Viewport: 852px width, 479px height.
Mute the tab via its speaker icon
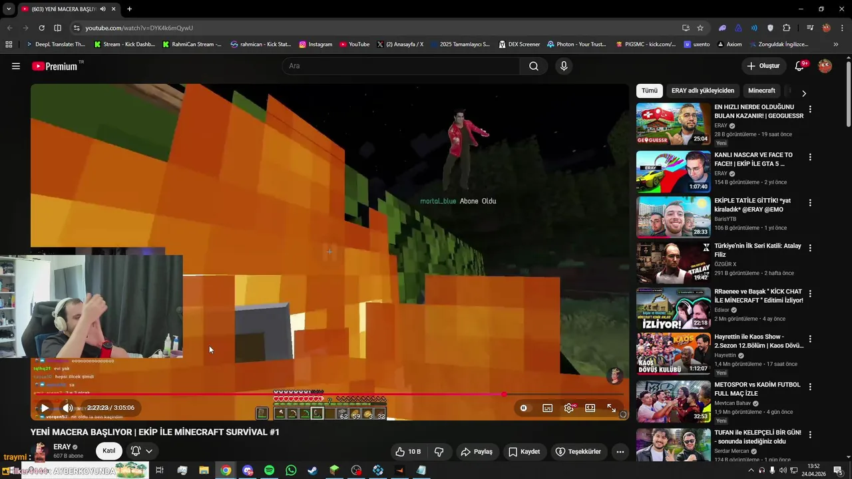tap(103, 9)
